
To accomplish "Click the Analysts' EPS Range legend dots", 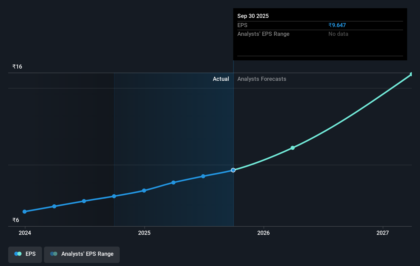I will 54,254.
